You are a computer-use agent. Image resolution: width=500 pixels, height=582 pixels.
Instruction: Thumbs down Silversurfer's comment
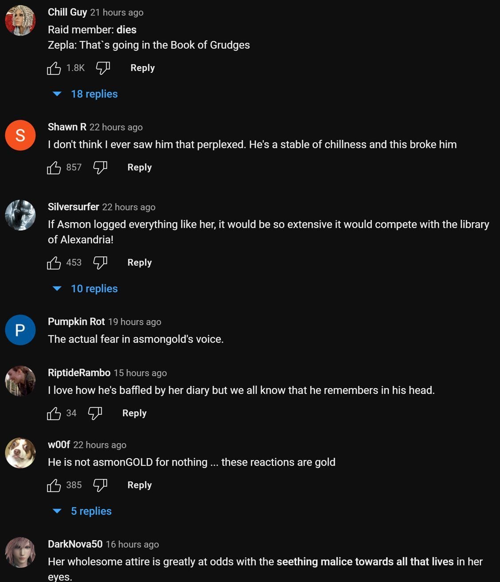pyautogui.click(x=100, y=263)
